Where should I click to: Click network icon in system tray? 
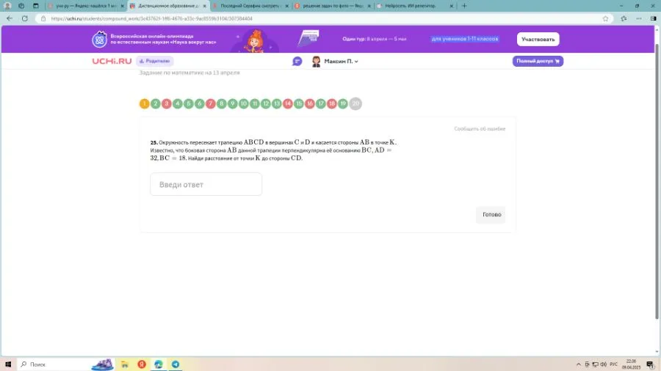[595, 364]
